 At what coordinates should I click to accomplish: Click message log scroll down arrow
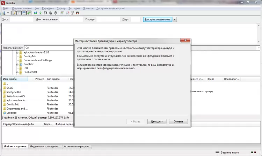tap(259, 42)
